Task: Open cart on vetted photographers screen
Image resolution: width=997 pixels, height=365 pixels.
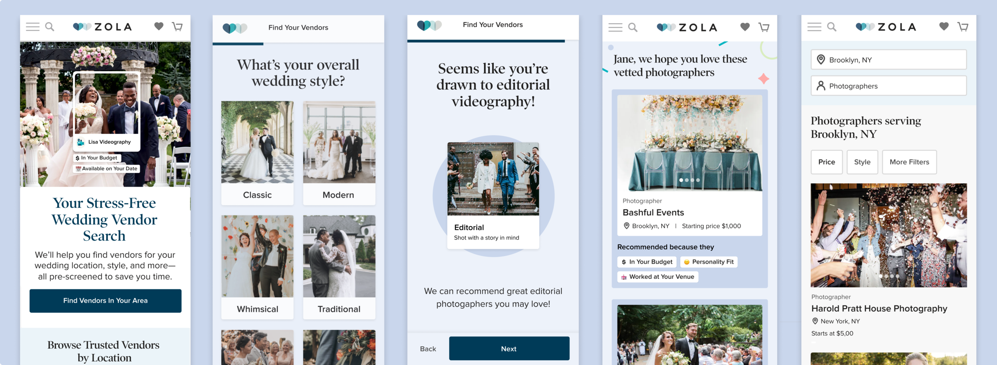Action: (764, 27)
